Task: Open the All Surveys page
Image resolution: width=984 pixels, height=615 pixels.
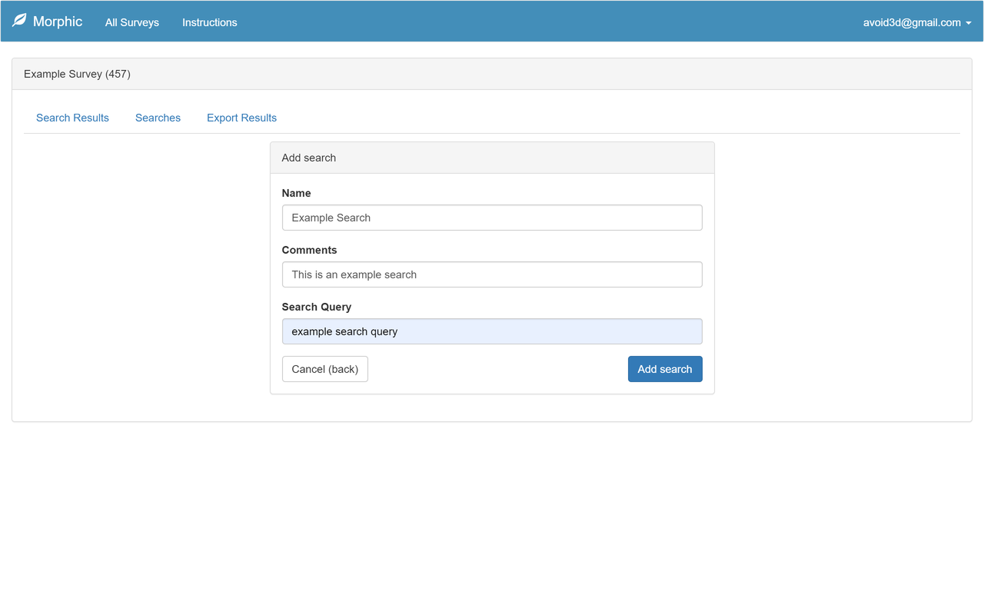Action: pyautogui.click(x=132, y=22)
